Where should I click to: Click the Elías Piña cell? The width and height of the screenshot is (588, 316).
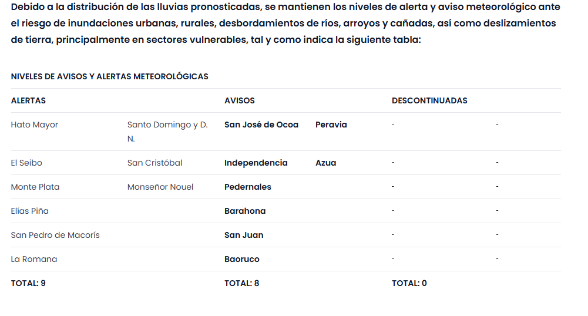(30, 211)
